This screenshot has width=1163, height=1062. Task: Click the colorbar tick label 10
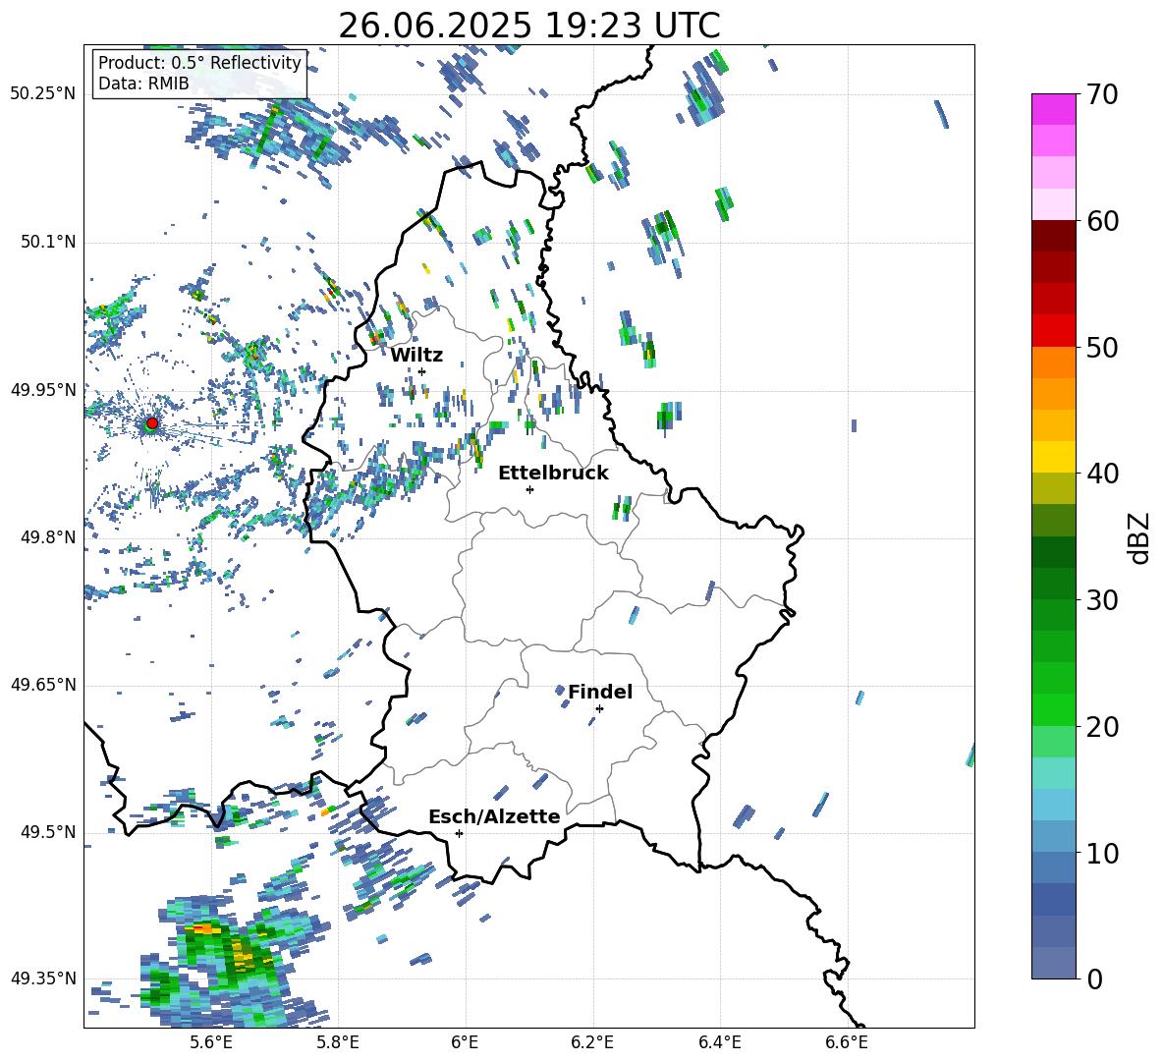tap(1101, 854)
